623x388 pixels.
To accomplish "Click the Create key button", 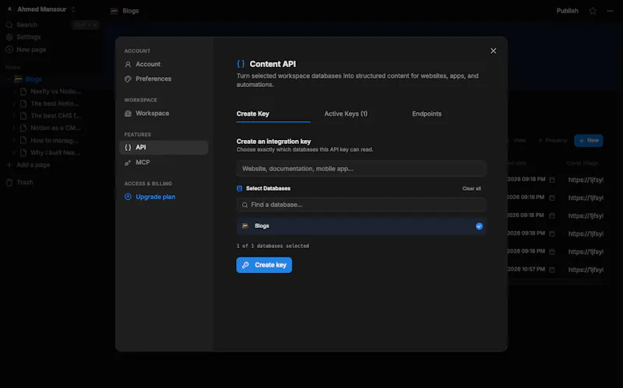I will point(264,265).
